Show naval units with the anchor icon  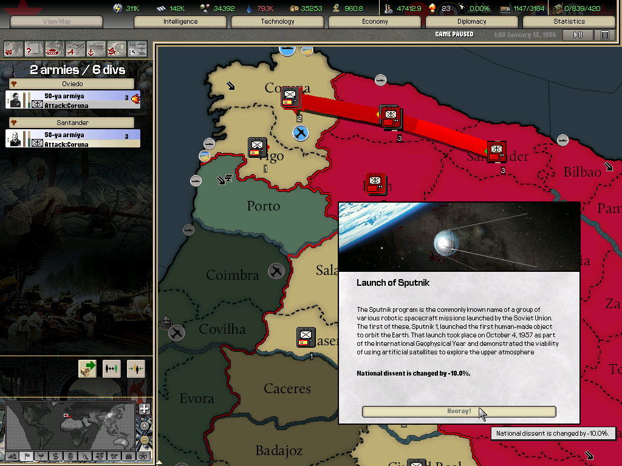click(x=96, y=48)
